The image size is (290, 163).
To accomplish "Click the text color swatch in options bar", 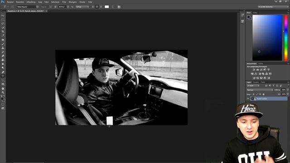I will point(107,7).
